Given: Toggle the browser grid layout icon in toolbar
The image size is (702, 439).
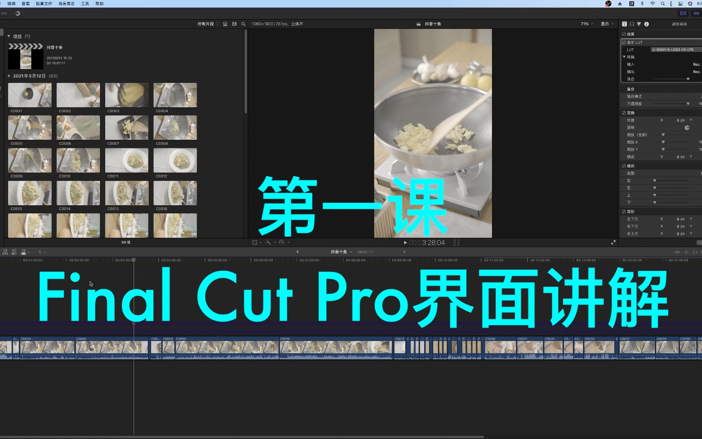Looking at the screenshot, I should click(x=683, y=13).
